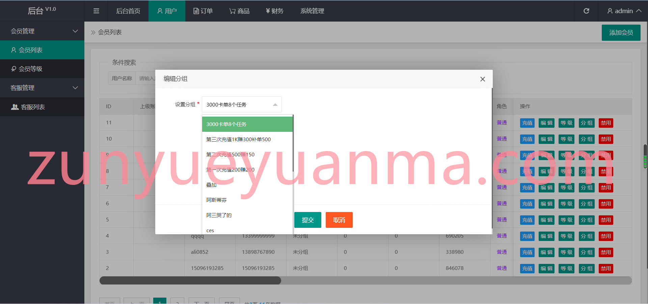
Task: Click 充值 for member ID 4
Action: coord(527,236)
